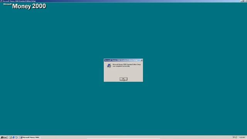Open the Start menu
247x139 pixels.
(x=4, y=137)
